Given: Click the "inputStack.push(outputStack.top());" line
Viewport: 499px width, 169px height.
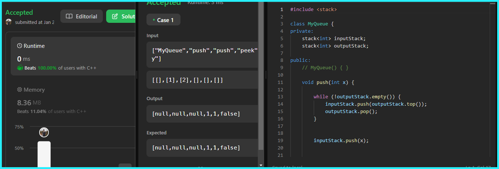Looking at the screenshot, I should (x=376, y=104).
